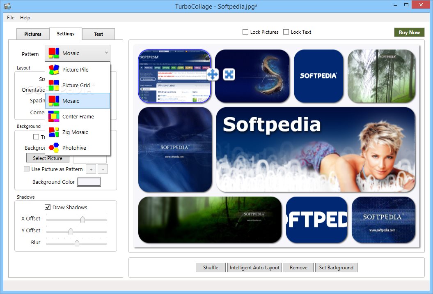Click the minus pattern size button
The image size is (433, 294).
point(103,169)
